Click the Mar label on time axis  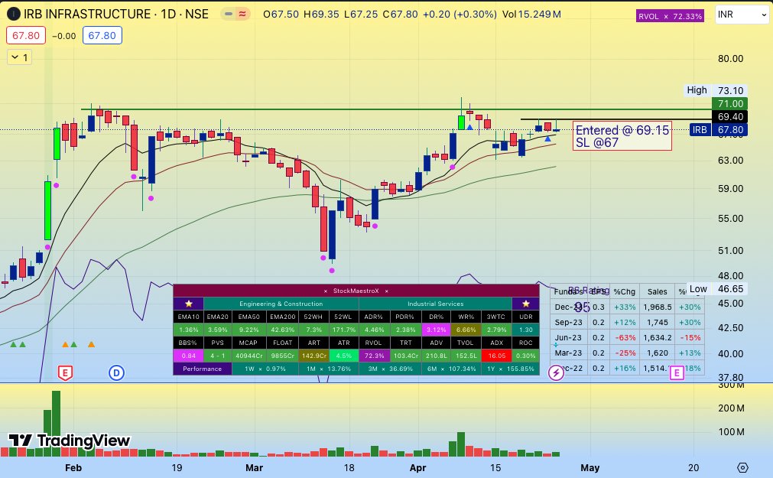[254, 467]
